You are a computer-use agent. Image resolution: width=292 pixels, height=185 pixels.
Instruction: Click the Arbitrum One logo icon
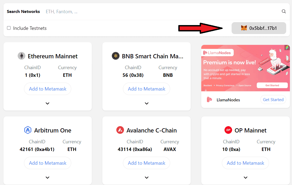[x=28, y=130]
